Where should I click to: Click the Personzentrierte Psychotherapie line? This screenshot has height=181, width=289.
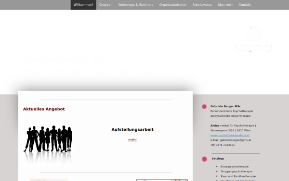click(x=232, y=111)
